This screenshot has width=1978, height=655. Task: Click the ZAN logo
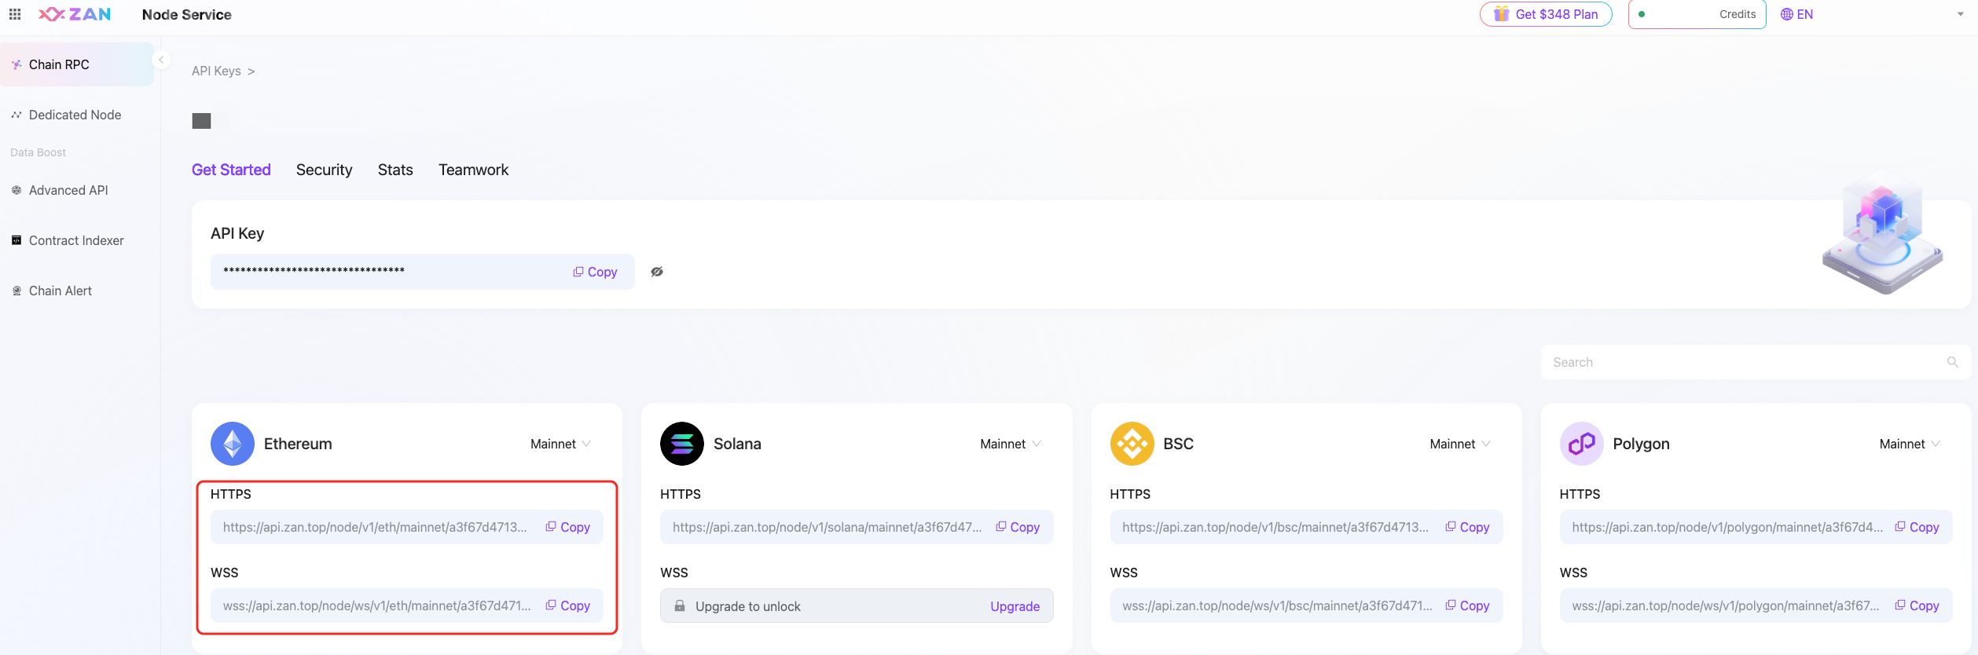75,14
